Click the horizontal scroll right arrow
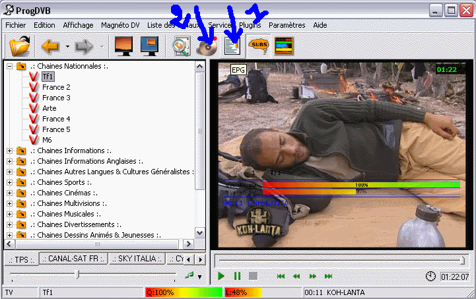Screen dimensions: 476x299 (189, 244)
